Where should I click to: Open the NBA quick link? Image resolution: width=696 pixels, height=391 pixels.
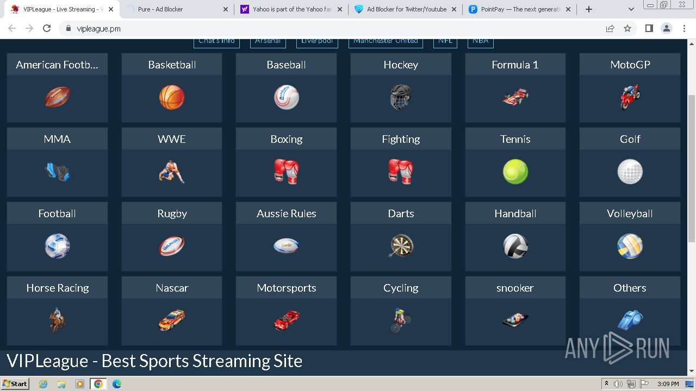(480, 42)
